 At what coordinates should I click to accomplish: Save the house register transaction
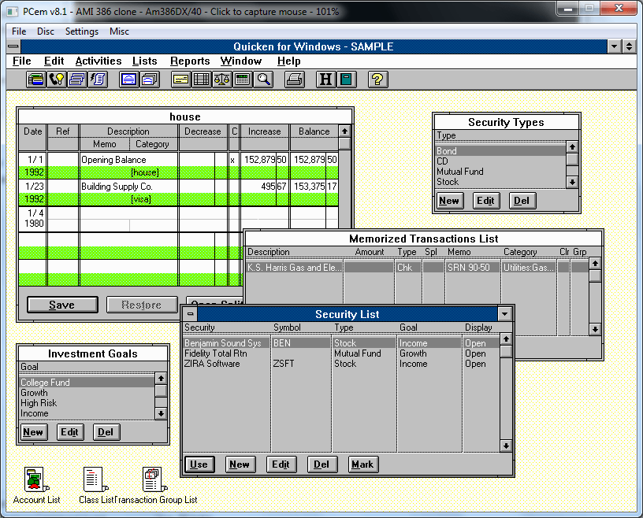click(x=62, y=305)
